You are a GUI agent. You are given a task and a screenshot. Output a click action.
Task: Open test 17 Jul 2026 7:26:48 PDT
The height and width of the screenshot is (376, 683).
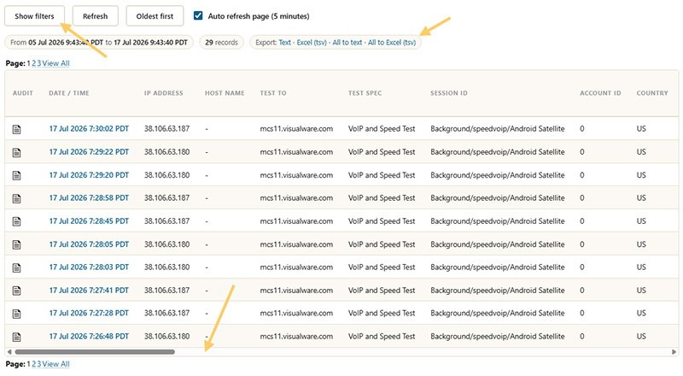pyautogui.click(x=89, y=337)
